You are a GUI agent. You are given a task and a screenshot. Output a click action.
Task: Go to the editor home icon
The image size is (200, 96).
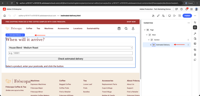click(x=5, y=16)
